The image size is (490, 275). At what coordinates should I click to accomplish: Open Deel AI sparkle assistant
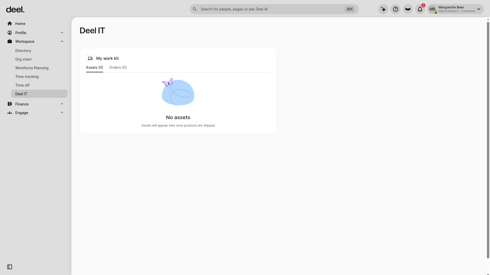click(x=383, y=9)
